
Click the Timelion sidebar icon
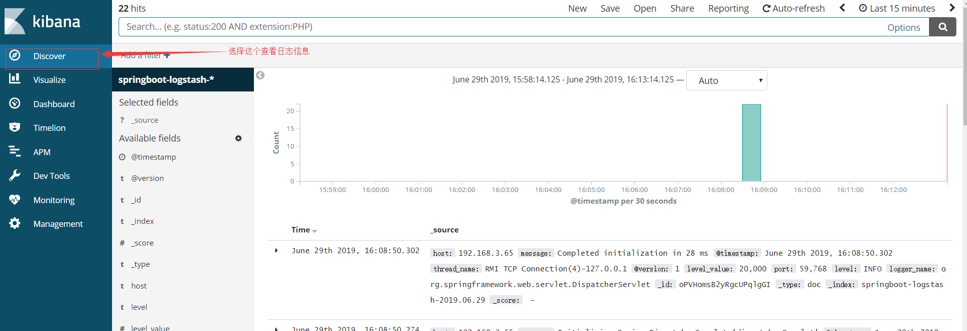coord(15,127)
